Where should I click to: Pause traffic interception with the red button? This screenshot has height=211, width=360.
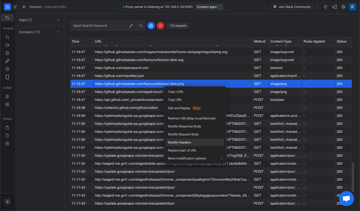tap(160, 26)
